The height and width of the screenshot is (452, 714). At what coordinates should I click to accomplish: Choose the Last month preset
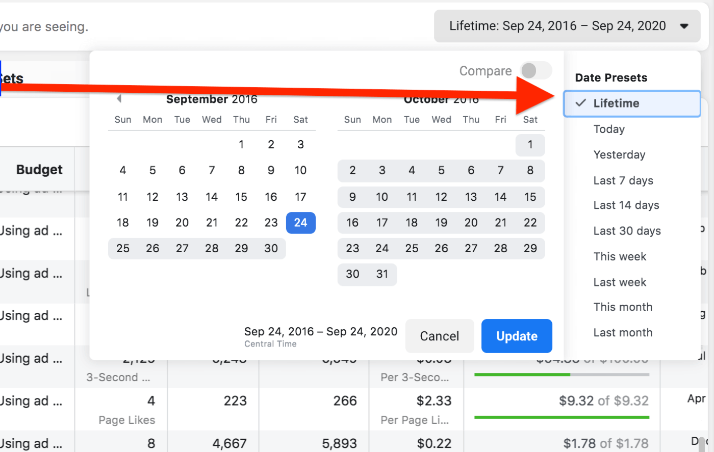[x=623, y=333]
